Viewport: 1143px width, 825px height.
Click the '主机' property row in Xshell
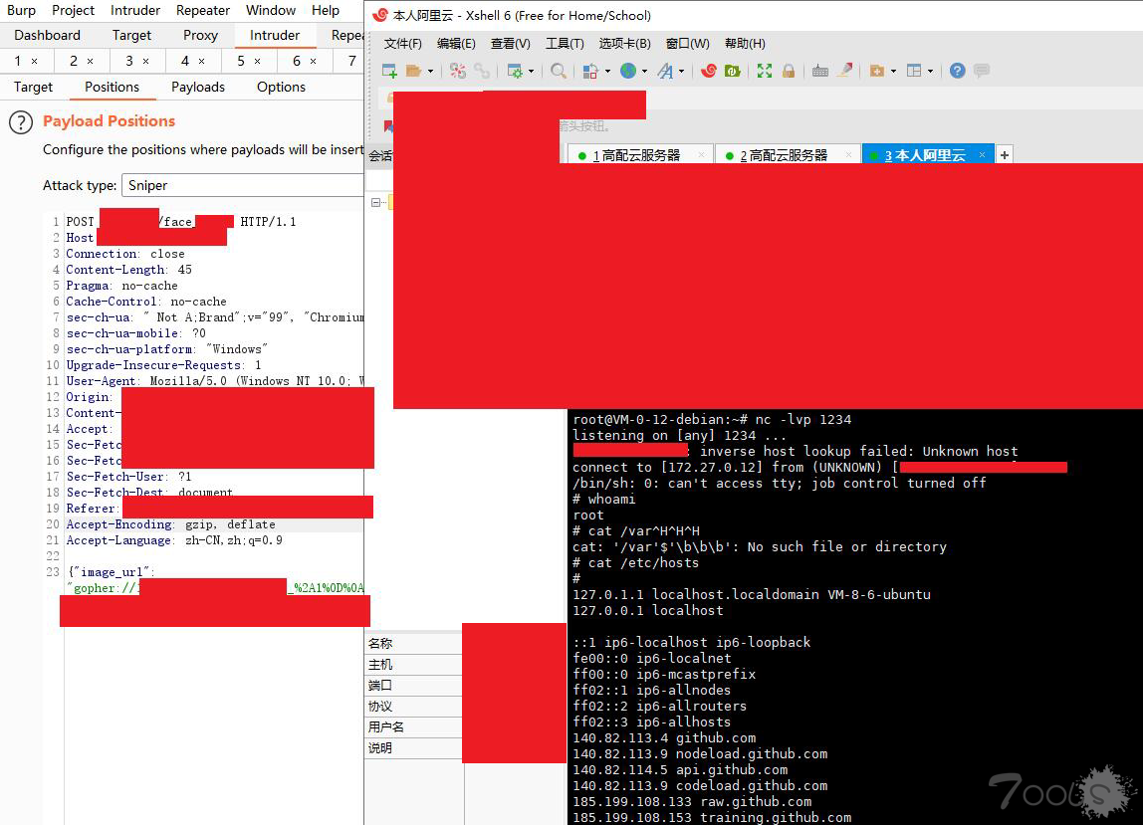point(413,665)
